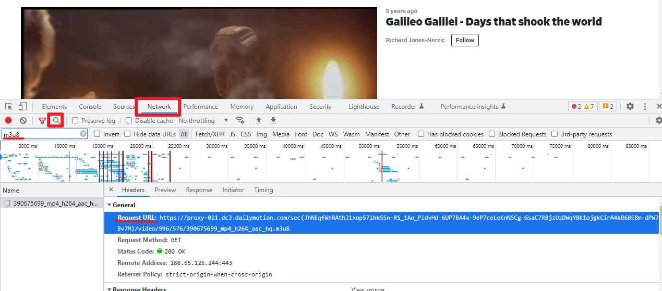Enable the Preserve log checkbox
The width and height of the screenshot is (662, 291).
[x=75, y=120]
